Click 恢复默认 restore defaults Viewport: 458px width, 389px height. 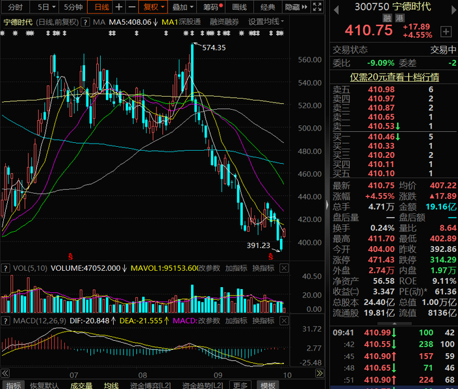click(x=44, y=385)
